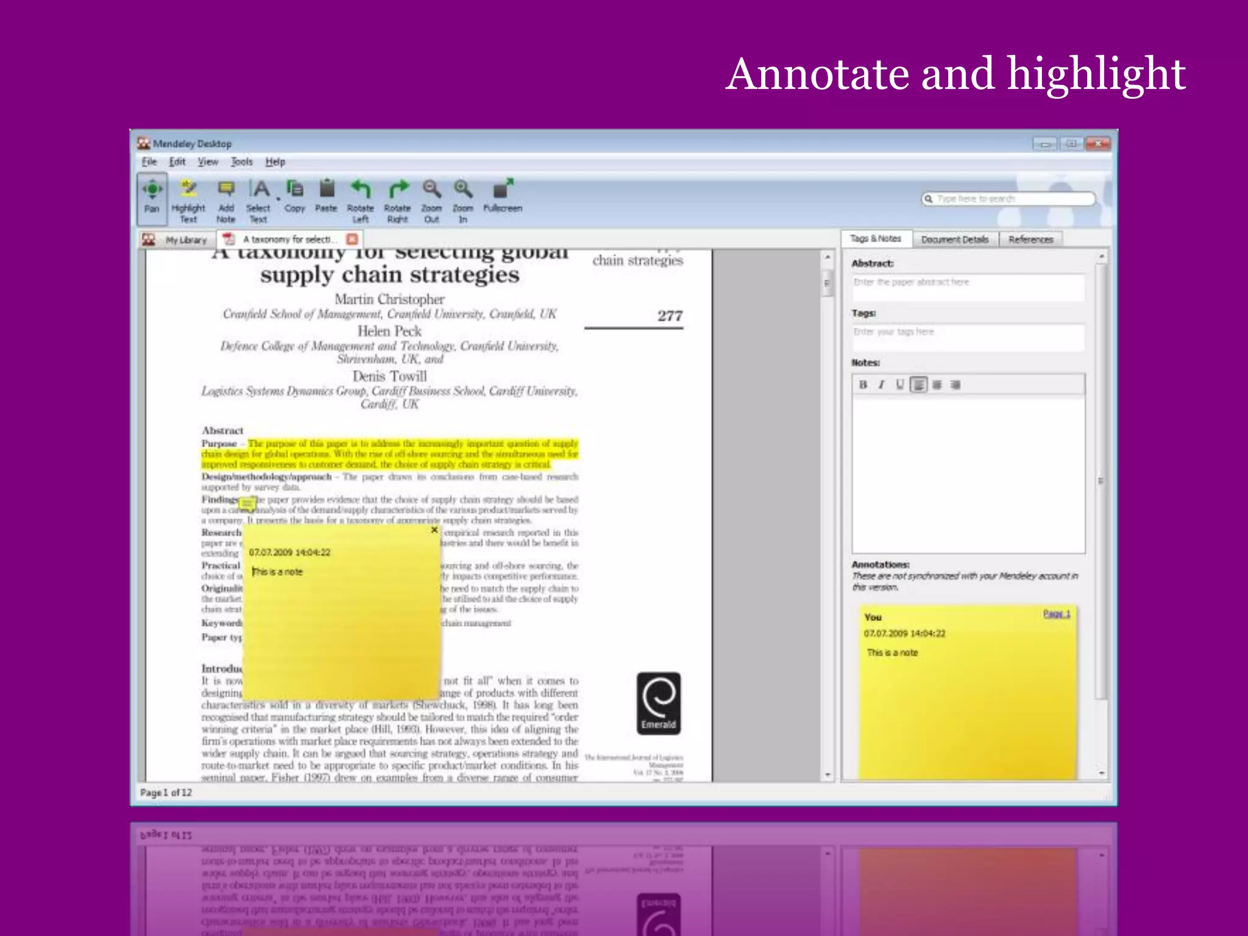Choose the Add Note tool
The width and height of the screenshot is (1248, 936).
click(x=226, y=200)
